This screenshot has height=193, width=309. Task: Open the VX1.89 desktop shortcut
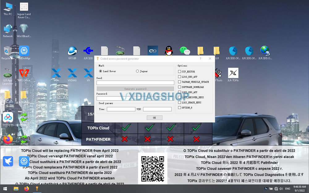click(x=72, y=53)
